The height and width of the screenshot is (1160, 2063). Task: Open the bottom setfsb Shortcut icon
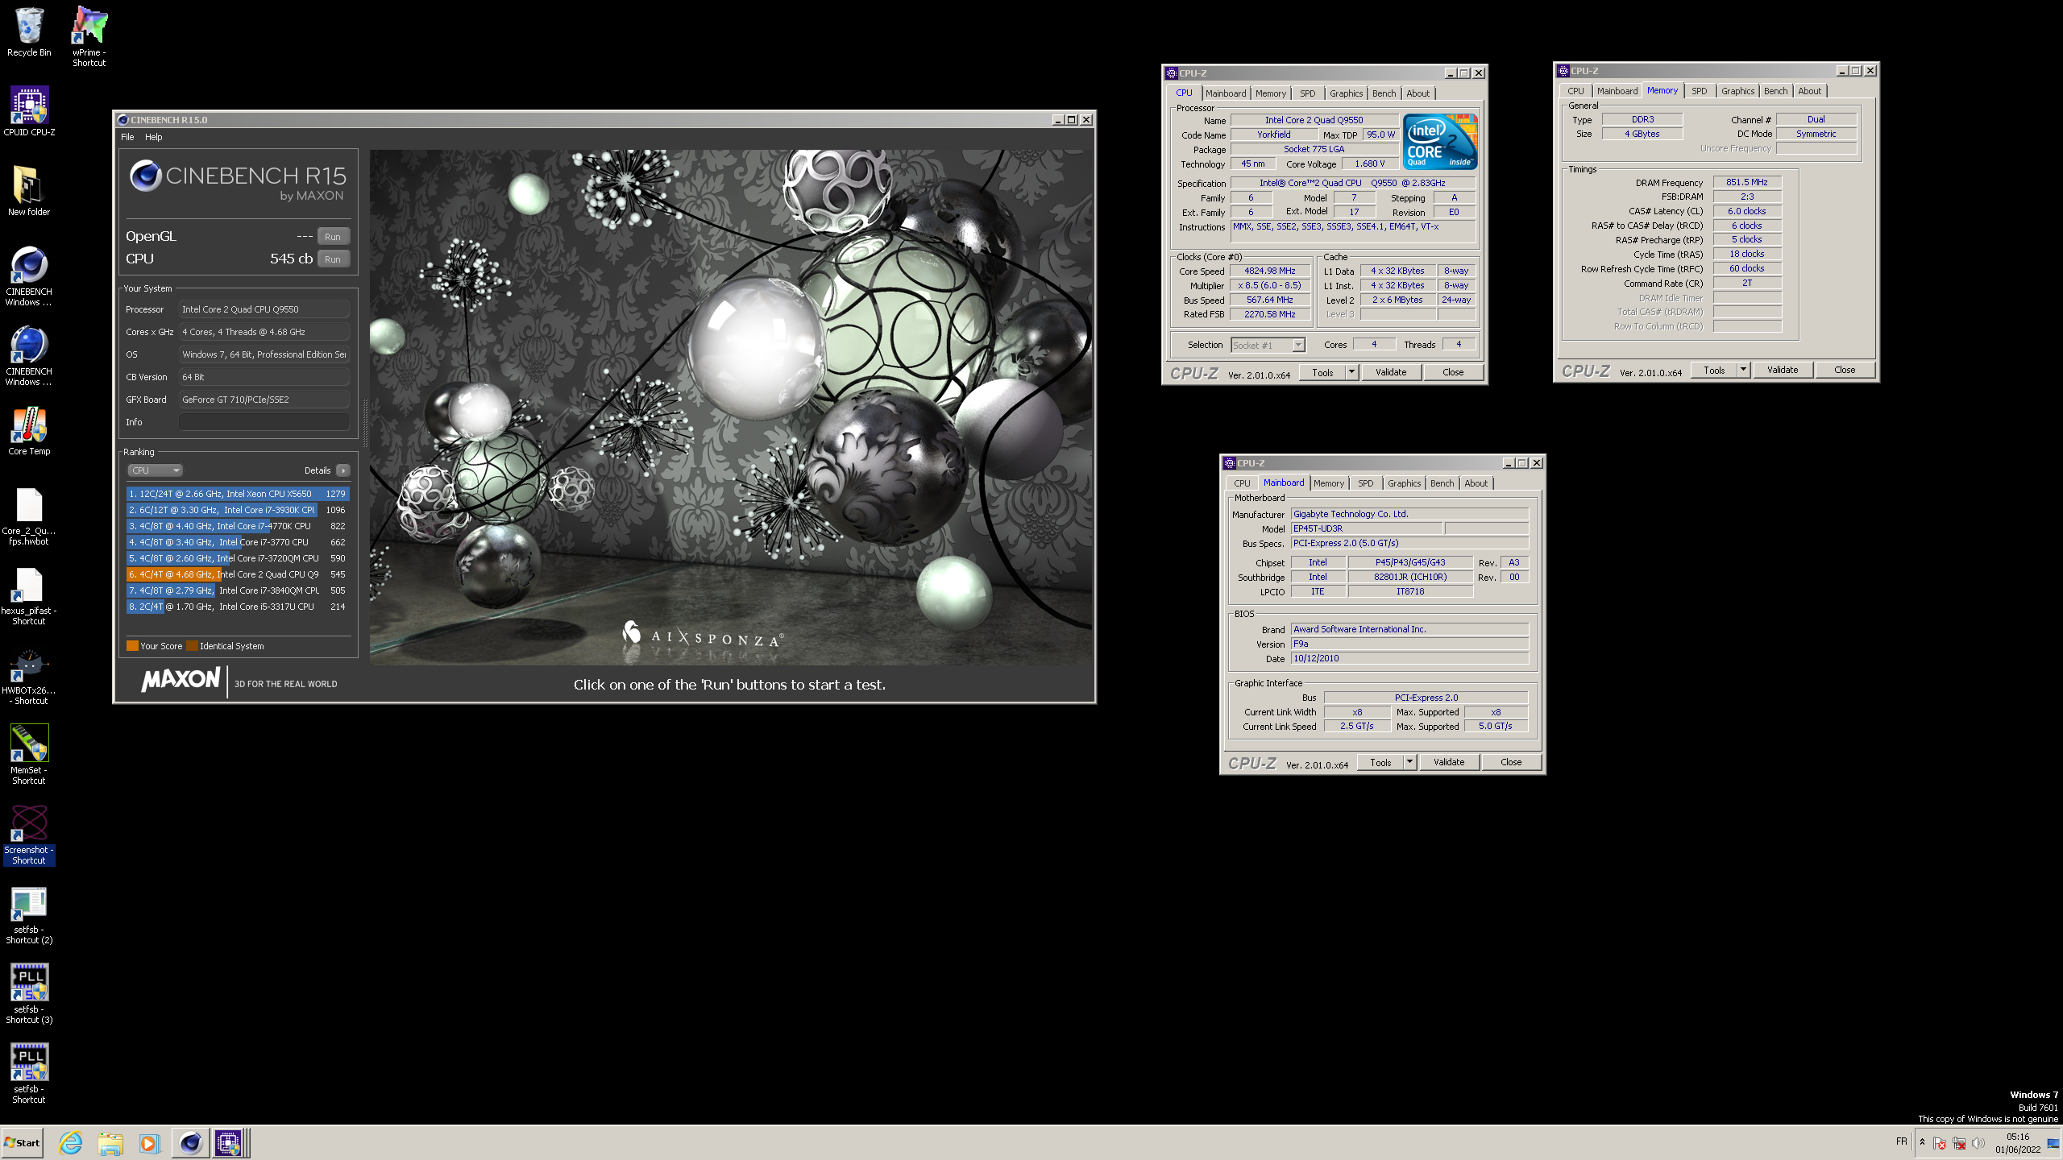point(29,1074)
